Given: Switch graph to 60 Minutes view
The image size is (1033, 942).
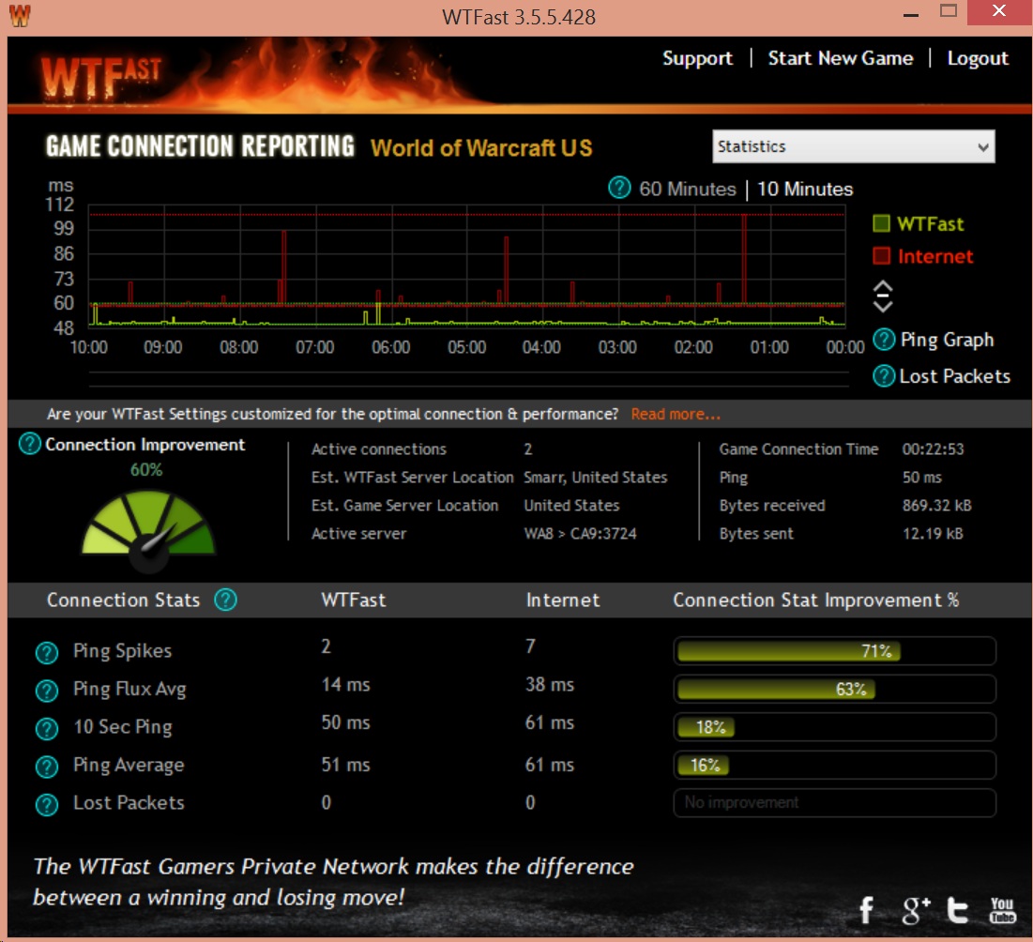Looking at the screenshot, I should 687,190.
